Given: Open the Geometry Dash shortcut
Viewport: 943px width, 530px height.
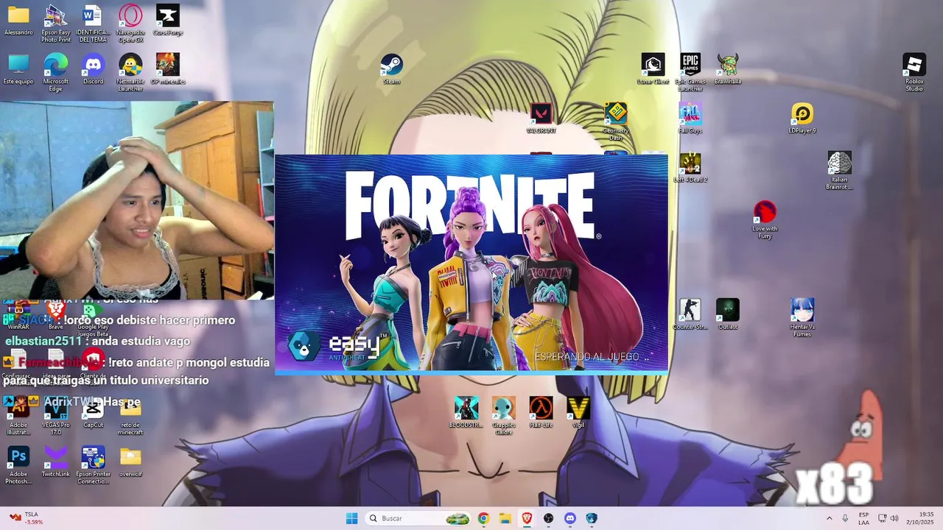Looking at the screenshot, I should pyautogui.click(x=615, y=121).
